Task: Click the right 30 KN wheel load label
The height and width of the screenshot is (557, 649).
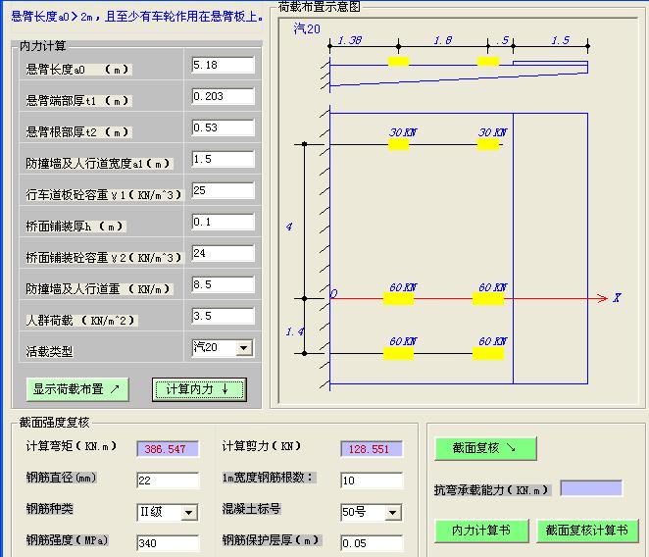Action: [492, 132]
